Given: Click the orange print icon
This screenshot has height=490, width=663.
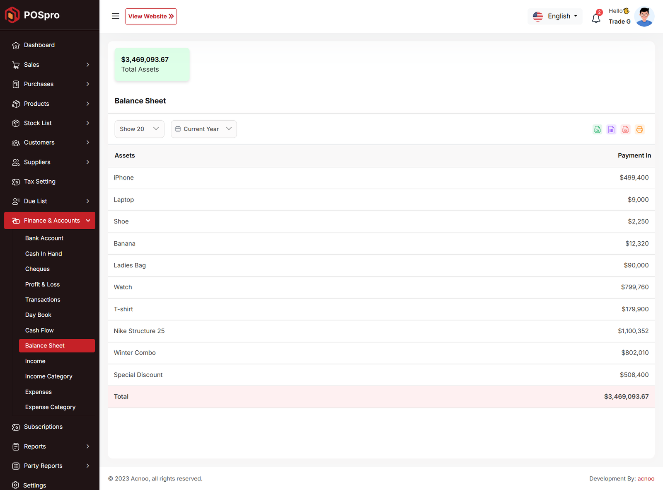Looking at the screenshot, I should pos(639,129).
